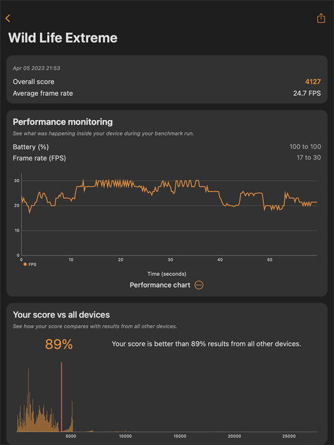Select the Performance chart label

160,285
